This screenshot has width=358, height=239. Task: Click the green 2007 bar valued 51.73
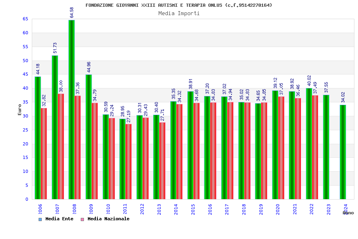[55, 127]
